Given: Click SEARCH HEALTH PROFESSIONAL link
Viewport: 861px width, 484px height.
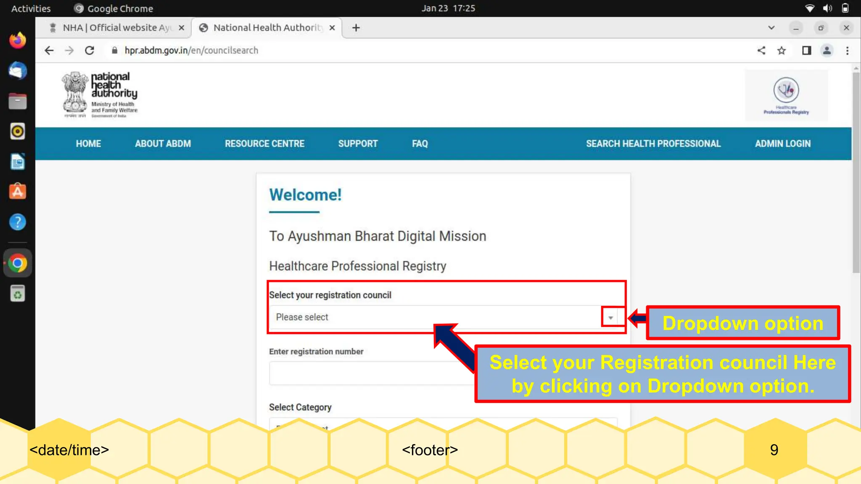Looking at the screenshot, I should tap(653, 144).
